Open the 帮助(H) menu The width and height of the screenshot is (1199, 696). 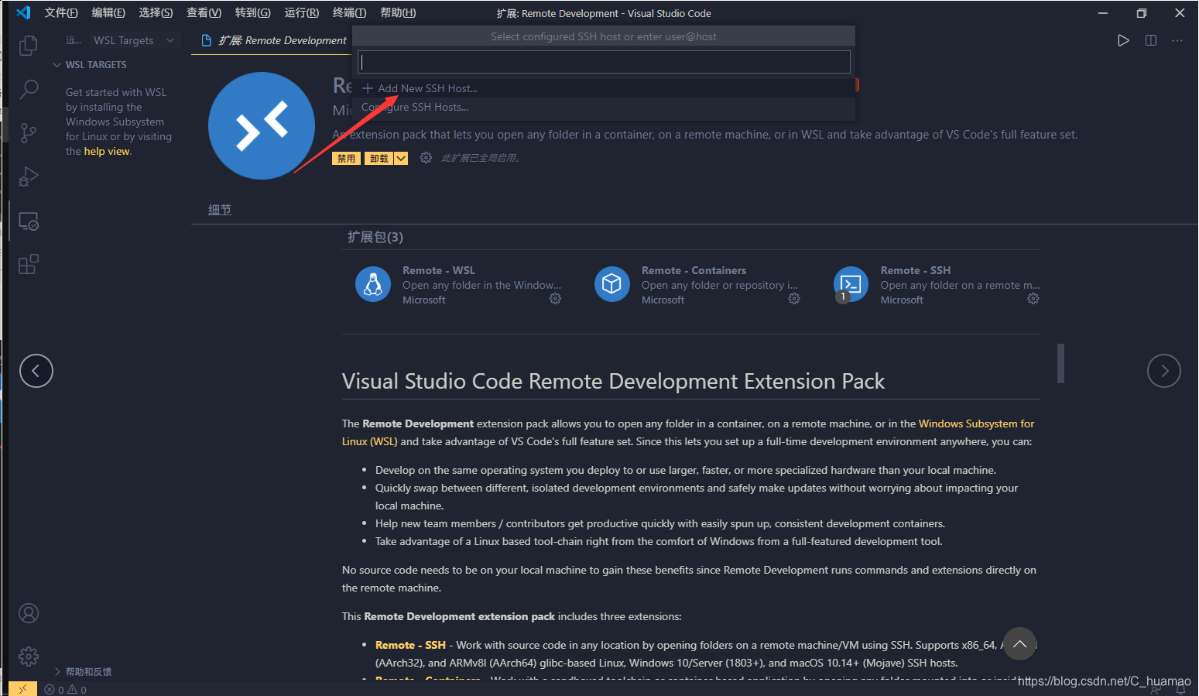pyautogui.click(x=398, y=13)
